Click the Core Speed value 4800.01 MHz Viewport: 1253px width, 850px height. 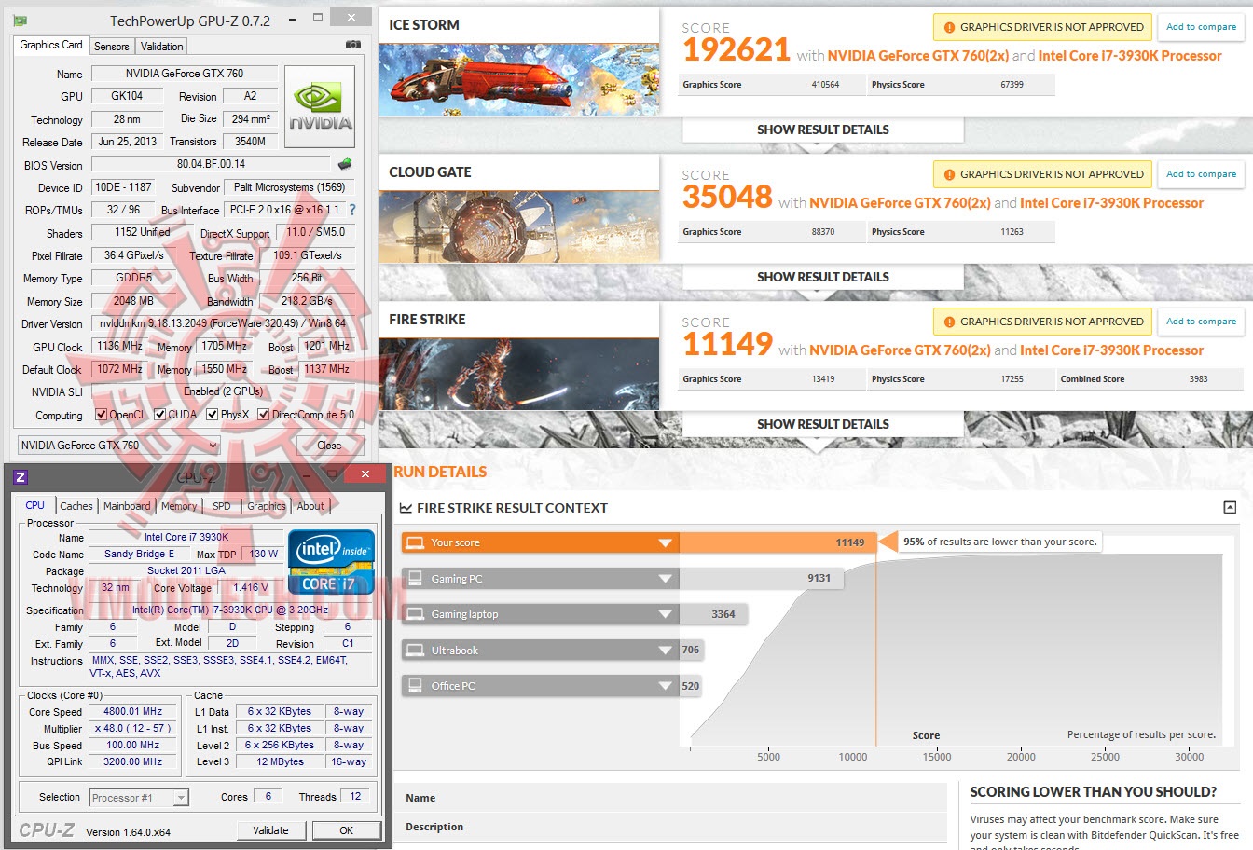click(133, 711)
